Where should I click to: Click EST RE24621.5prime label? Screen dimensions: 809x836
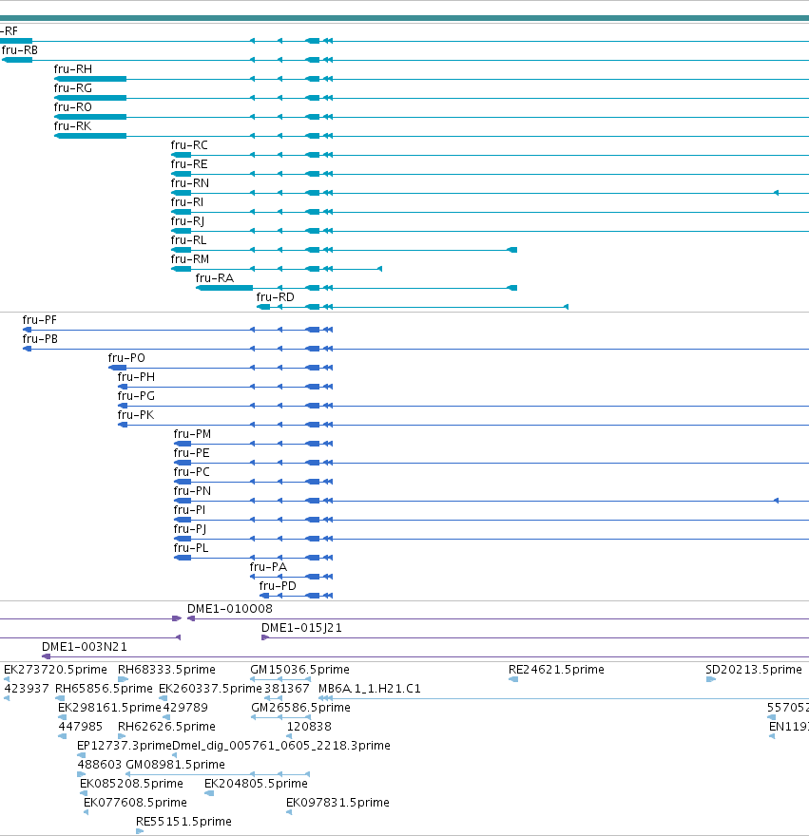(556, 670)
